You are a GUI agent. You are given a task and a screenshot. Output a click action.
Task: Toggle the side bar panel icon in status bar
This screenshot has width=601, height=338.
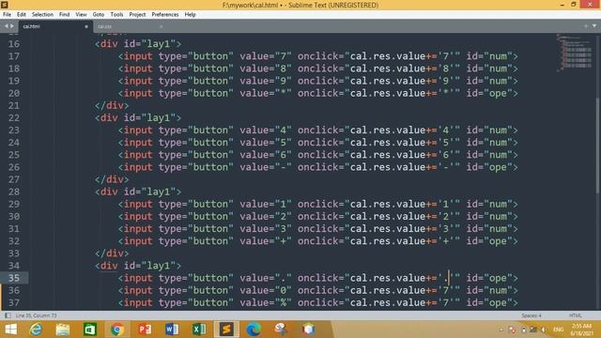8,315
